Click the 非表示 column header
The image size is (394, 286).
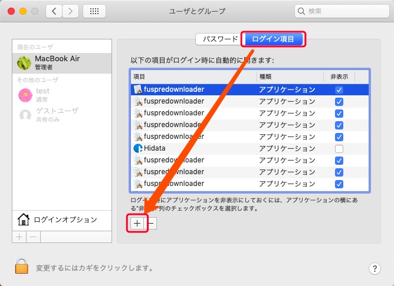coord(339,77)
